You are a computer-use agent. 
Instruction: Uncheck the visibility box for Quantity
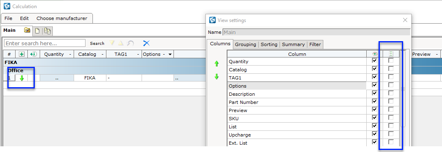coord(374,61)
